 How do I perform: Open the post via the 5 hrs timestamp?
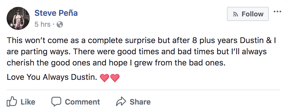[42, 24]
